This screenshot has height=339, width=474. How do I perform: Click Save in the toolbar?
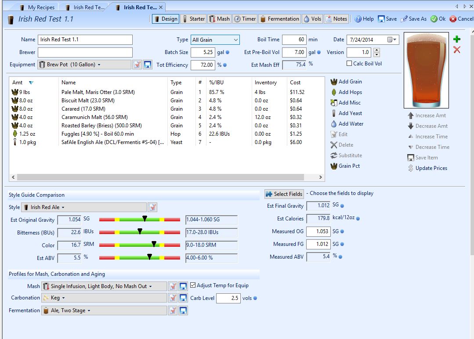[x=387, y=19]
